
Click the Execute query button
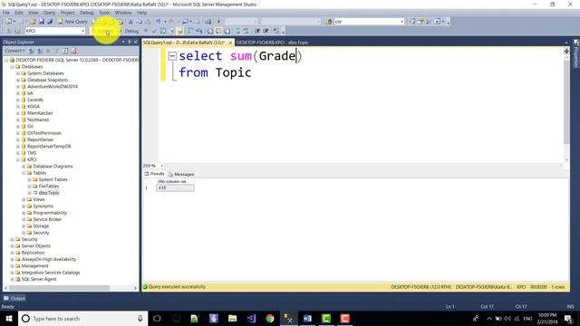(x=103, y=31)
